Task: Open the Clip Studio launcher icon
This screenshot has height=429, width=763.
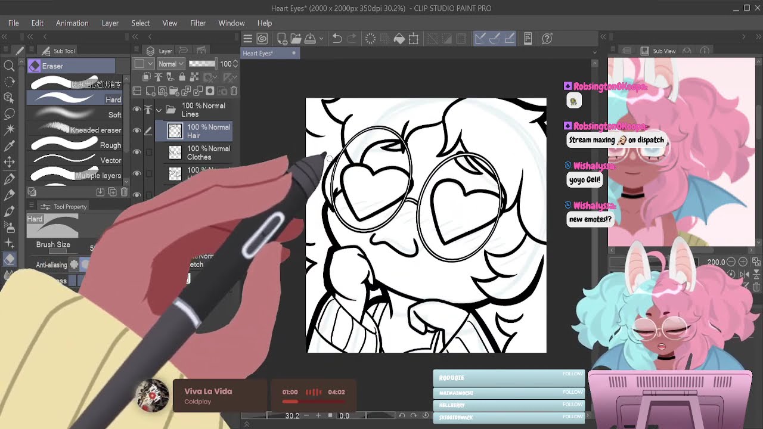Action: click(262, 39)
